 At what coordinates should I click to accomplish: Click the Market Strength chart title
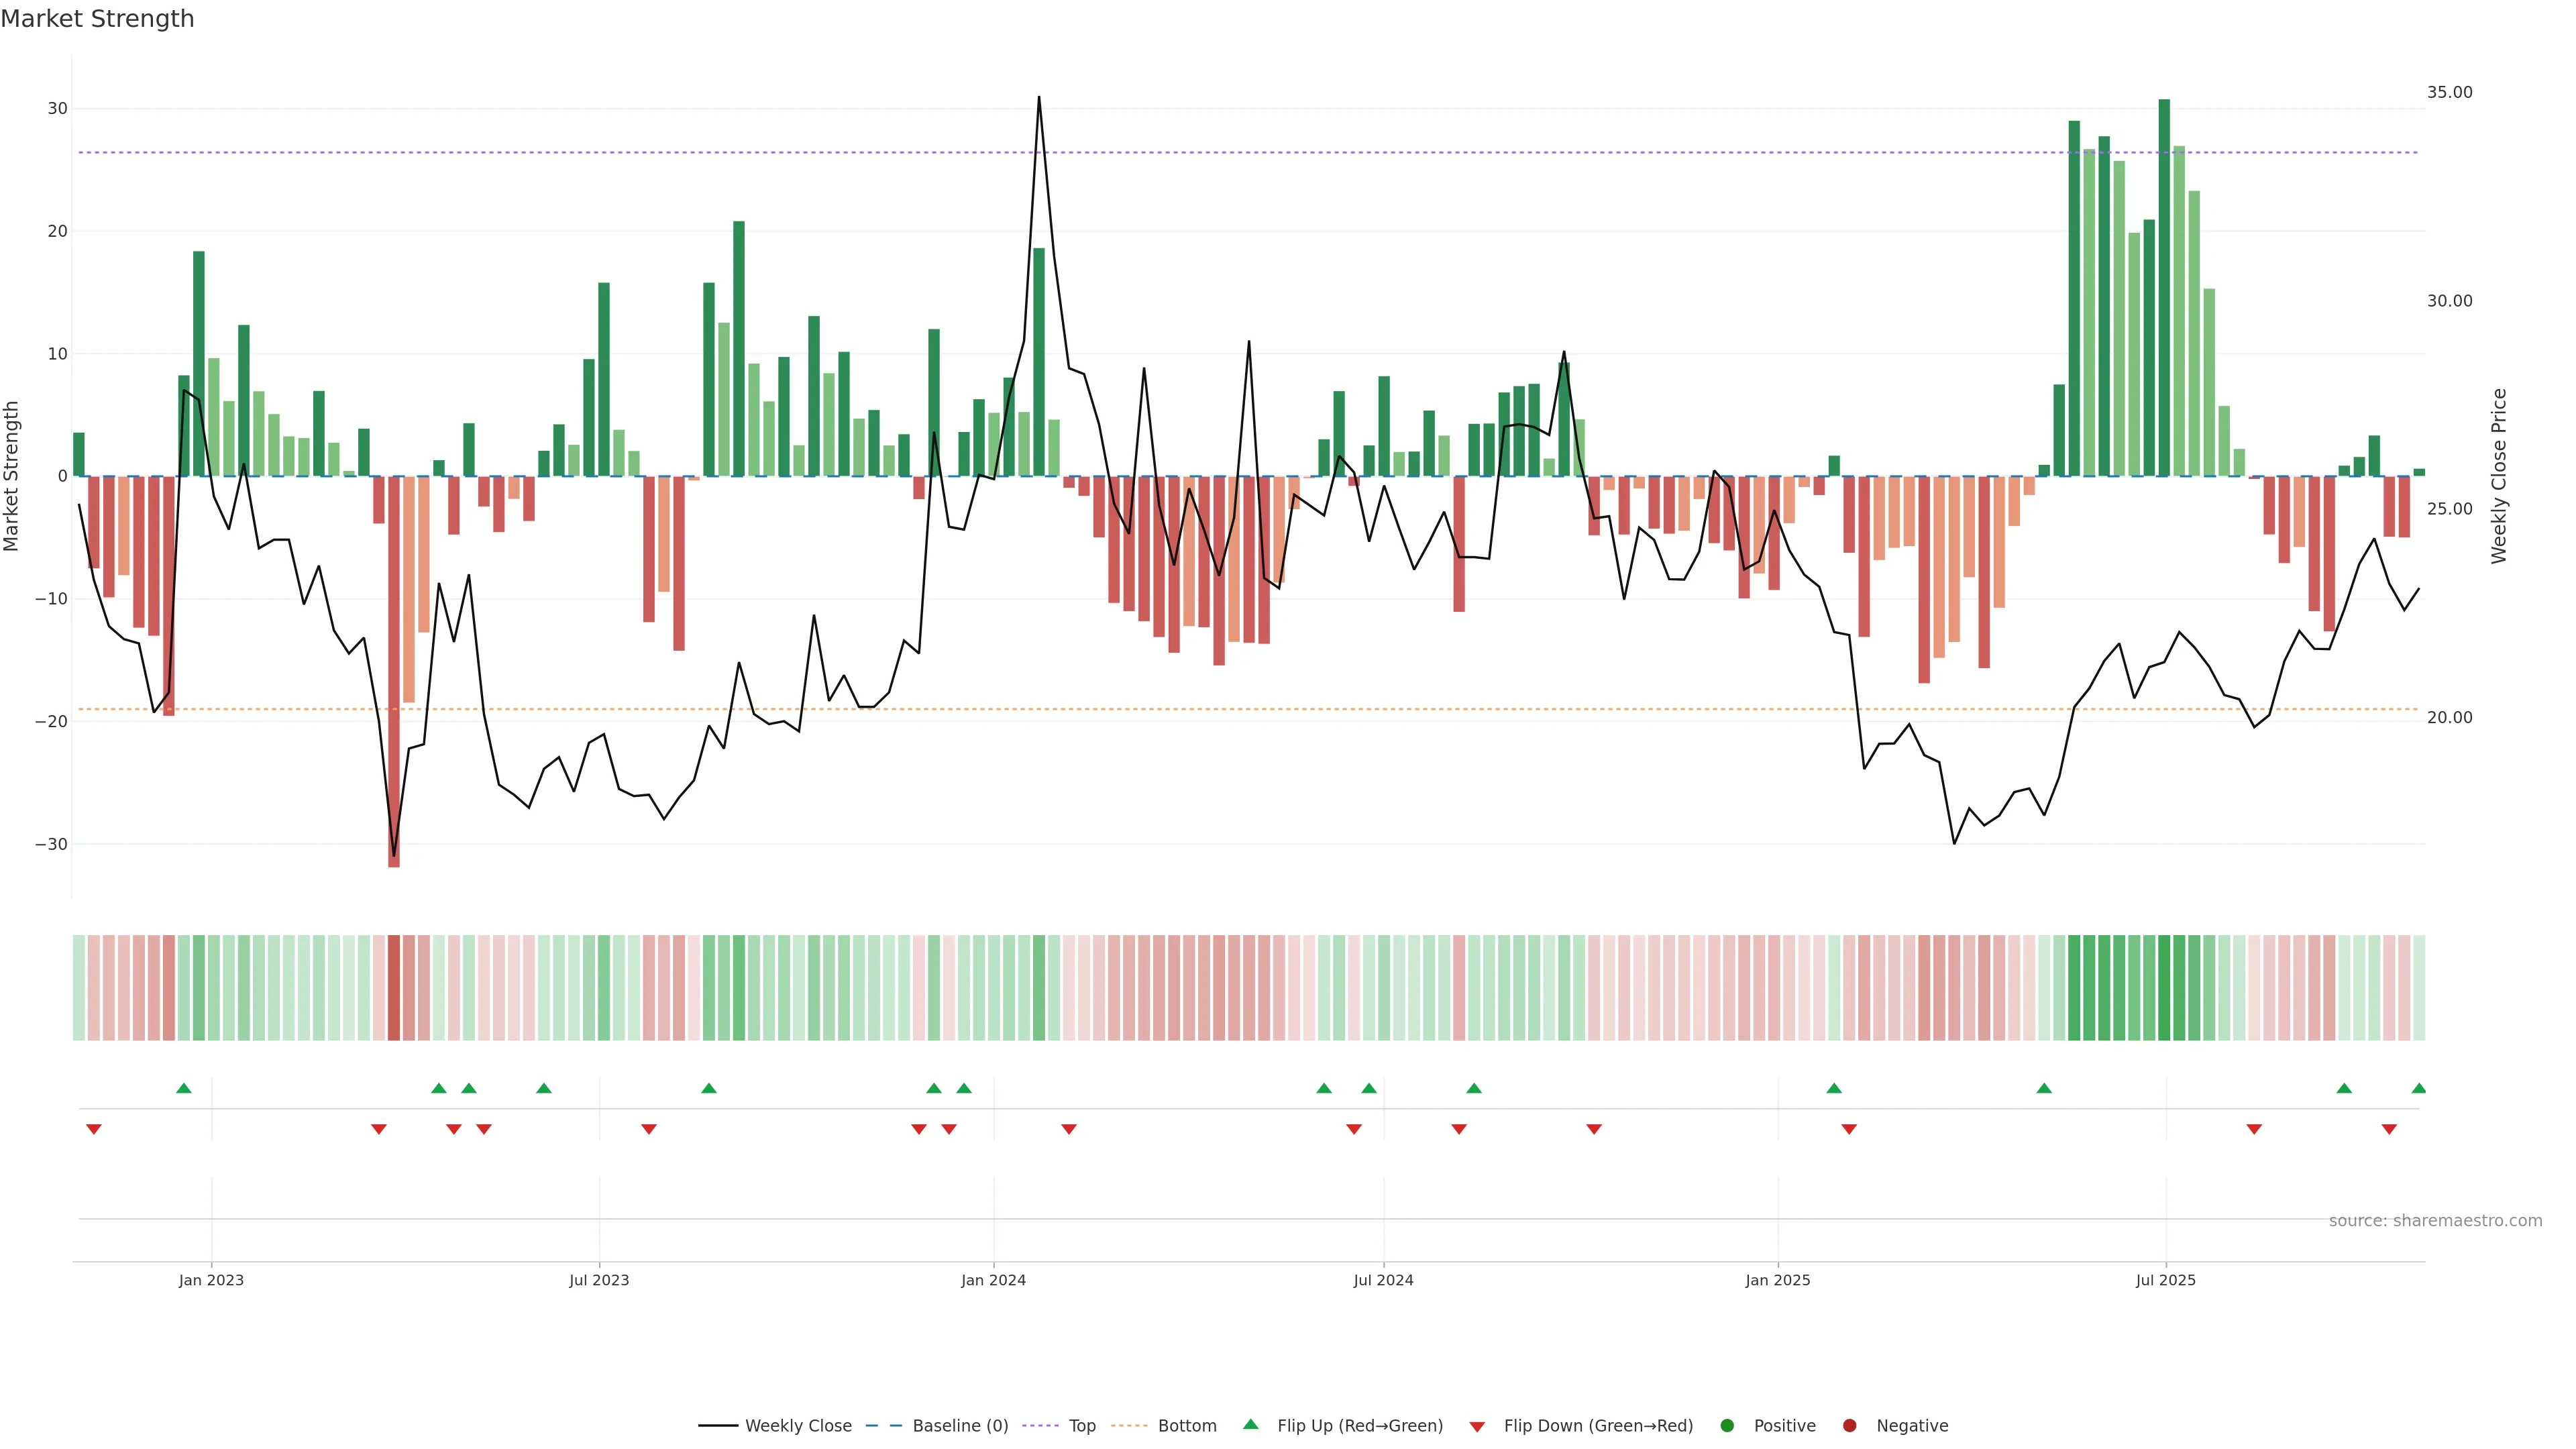97,19
